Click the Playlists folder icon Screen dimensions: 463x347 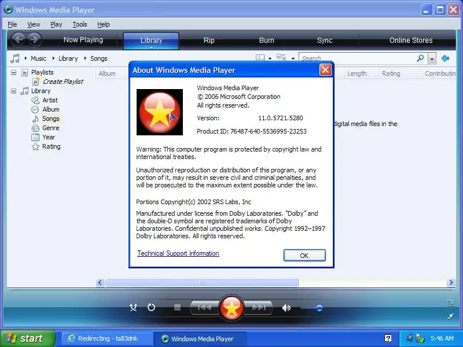tap(25, 72)
